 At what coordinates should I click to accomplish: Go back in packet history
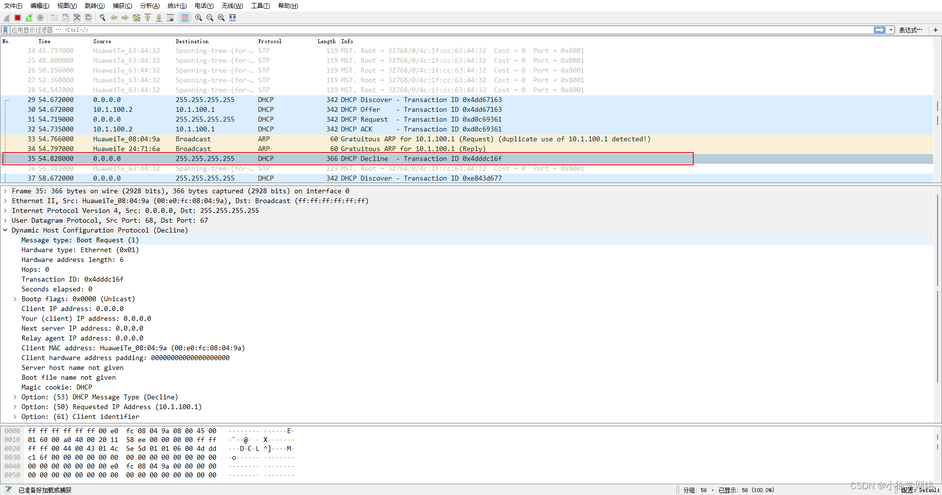click(113, 18)
